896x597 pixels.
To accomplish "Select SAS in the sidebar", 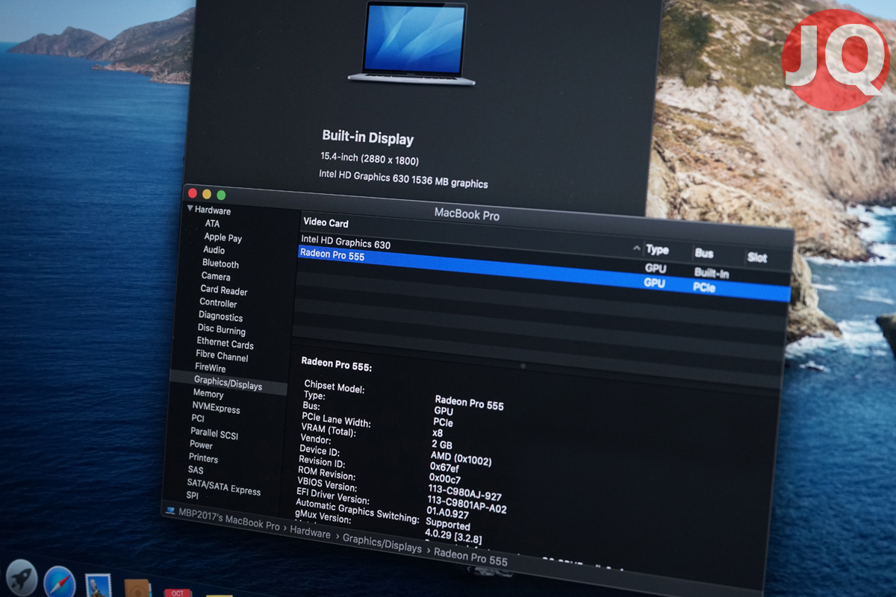I will (x=196, y=470).
